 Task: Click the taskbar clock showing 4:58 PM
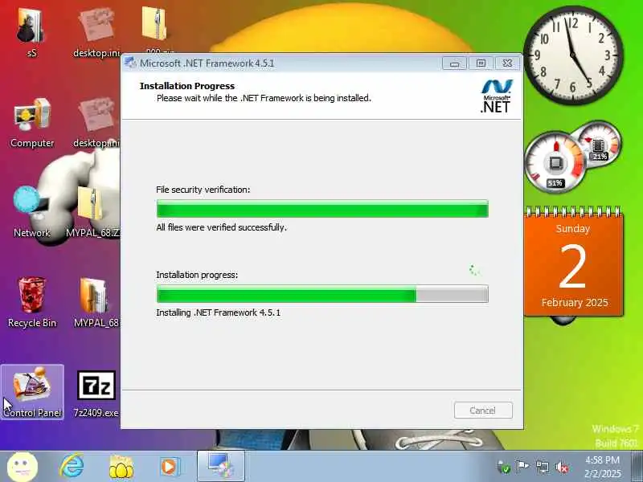click(602, 467)
